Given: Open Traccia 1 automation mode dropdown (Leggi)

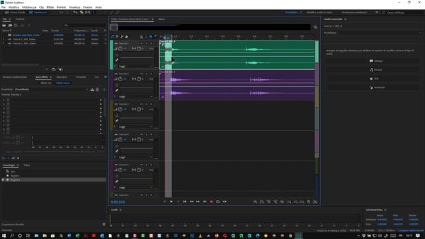Looking at the screenshot, I should tap(135, 66).
